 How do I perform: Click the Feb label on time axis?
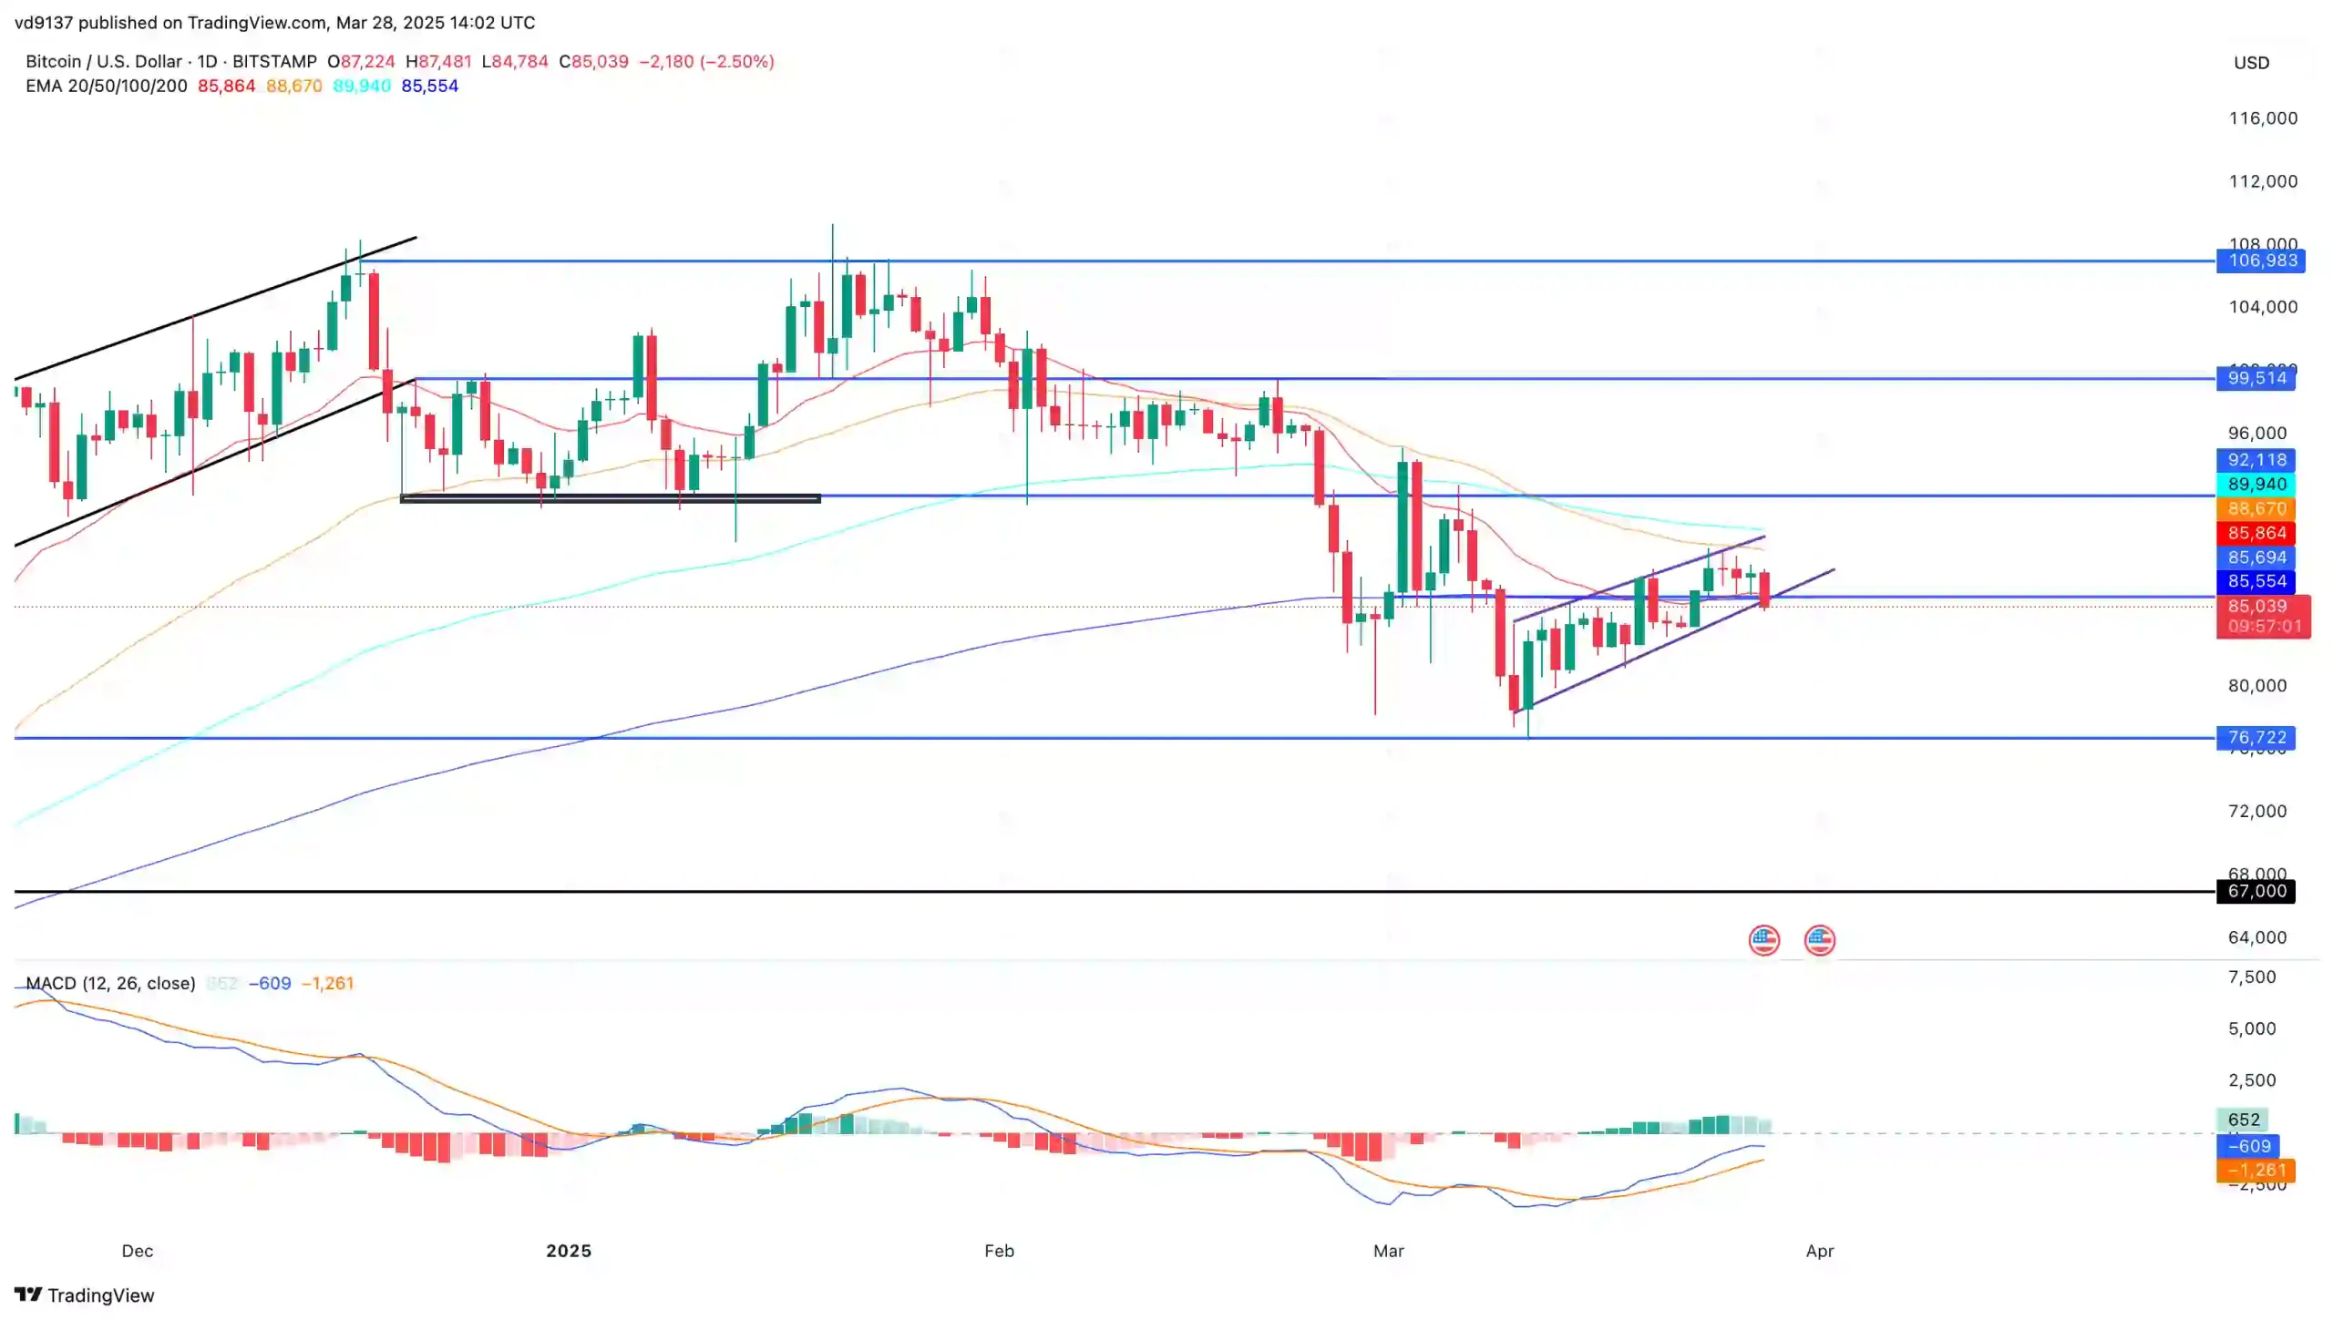tap(999, 1251)
